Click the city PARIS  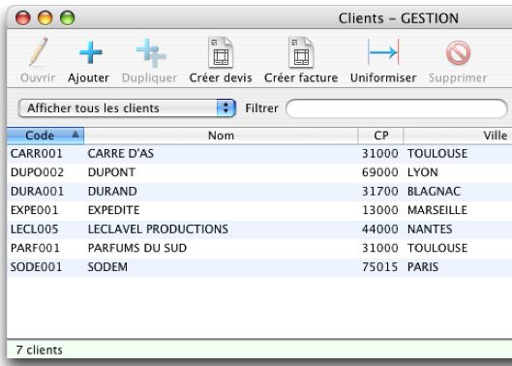(x=423, y=267)
